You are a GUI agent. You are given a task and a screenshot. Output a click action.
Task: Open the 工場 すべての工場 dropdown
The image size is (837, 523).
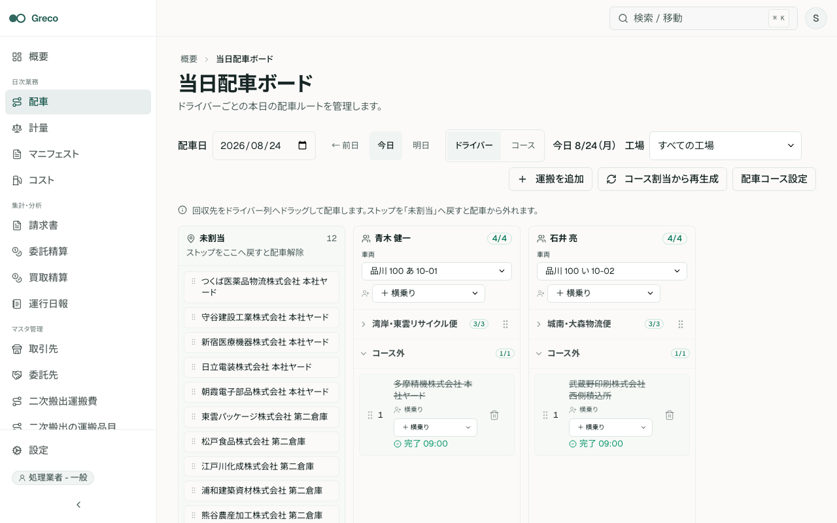coord(725,146)
